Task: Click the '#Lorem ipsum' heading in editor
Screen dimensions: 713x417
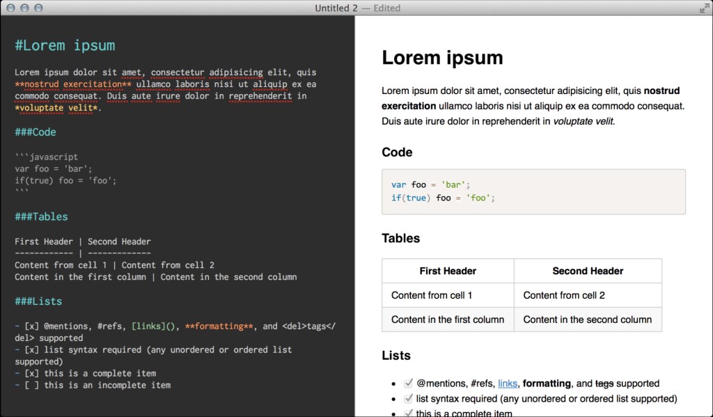Action: 65,45
